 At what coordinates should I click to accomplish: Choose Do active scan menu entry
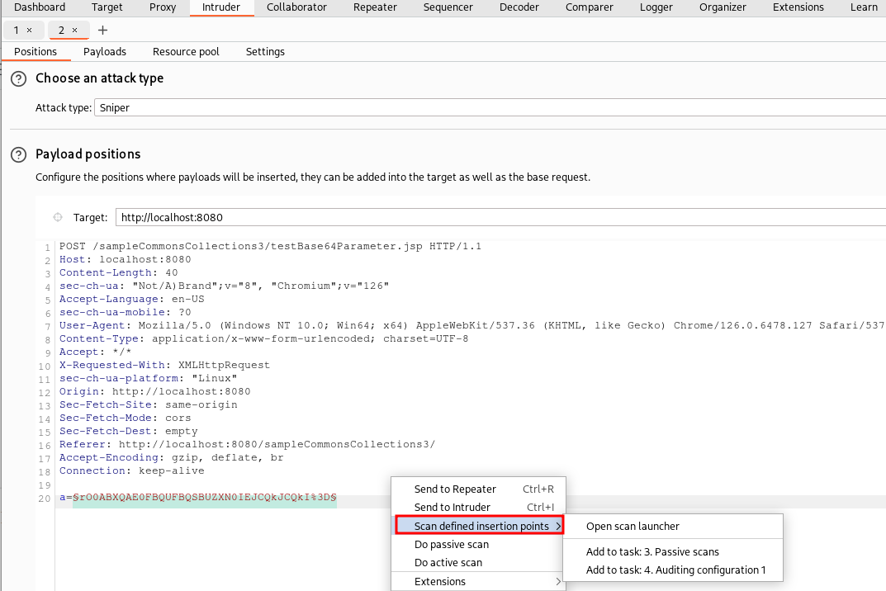[x=448, y=563]
